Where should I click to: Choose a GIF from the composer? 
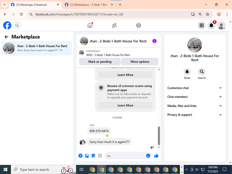tap(100, 155)
